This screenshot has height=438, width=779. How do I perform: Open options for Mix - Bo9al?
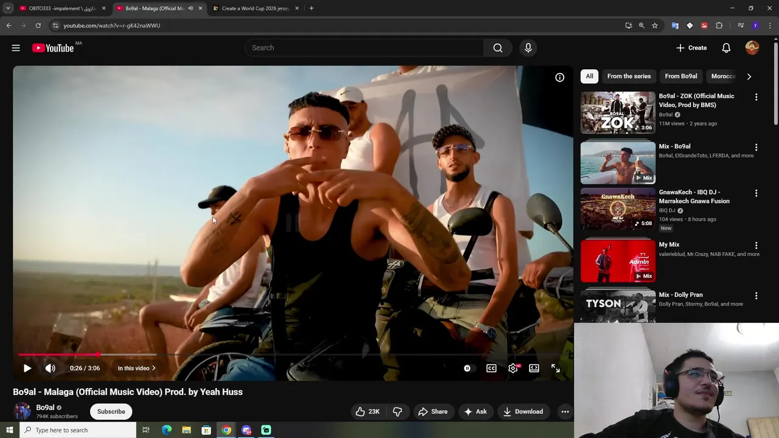click(x=756, y=147)
